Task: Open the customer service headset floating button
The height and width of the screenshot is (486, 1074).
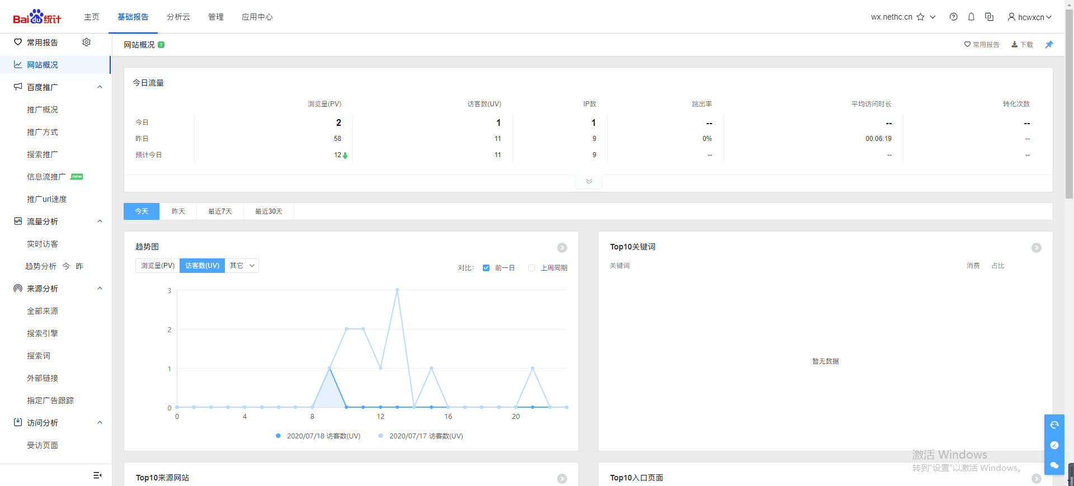Action: coord(1054,425)
